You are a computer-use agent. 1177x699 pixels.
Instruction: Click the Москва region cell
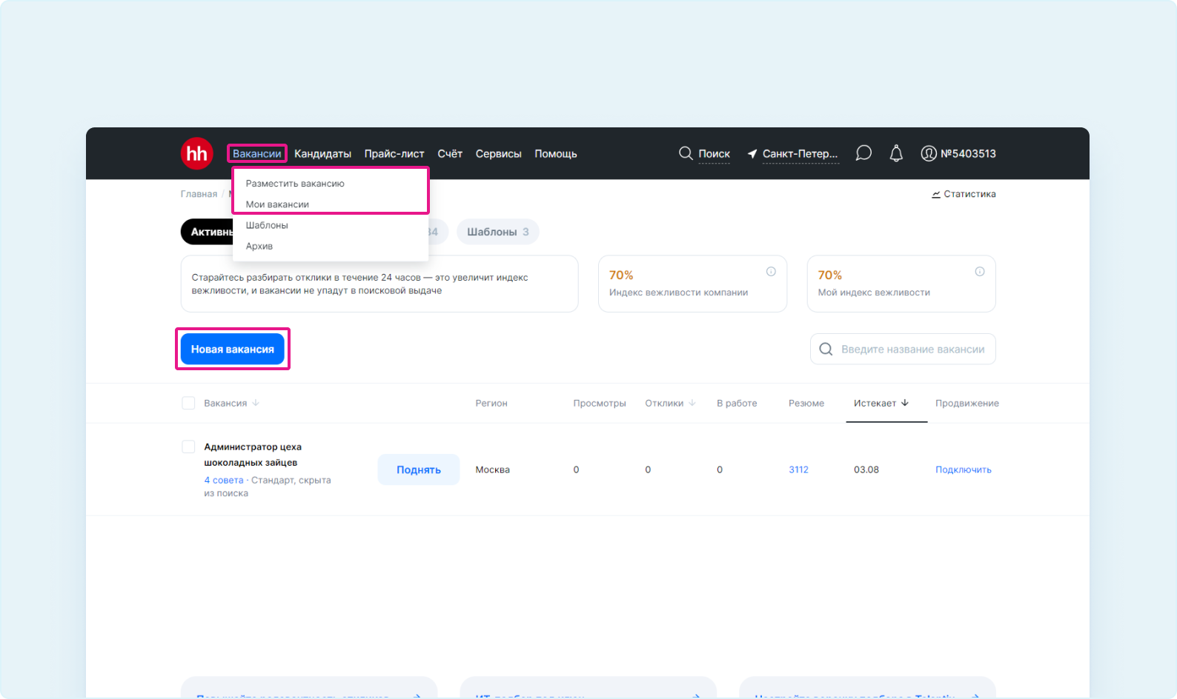pyautogui.click(x=492, y=469)
